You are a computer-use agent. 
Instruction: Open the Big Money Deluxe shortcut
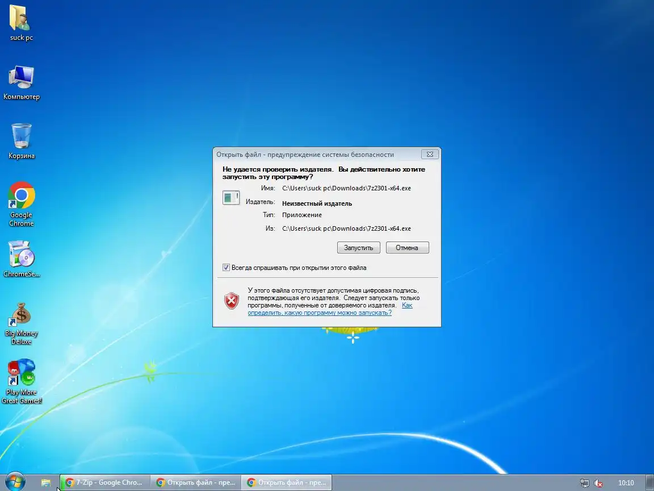21,323
